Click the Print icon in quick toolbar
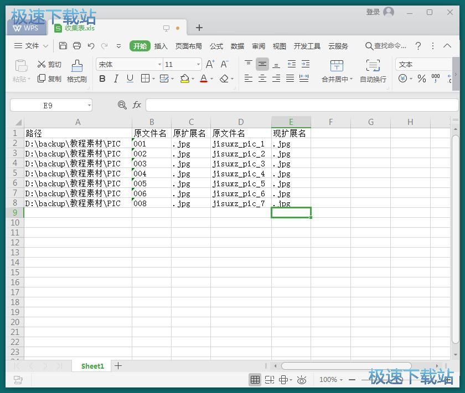Screen dimensions: 465x393 pos(77,46)
